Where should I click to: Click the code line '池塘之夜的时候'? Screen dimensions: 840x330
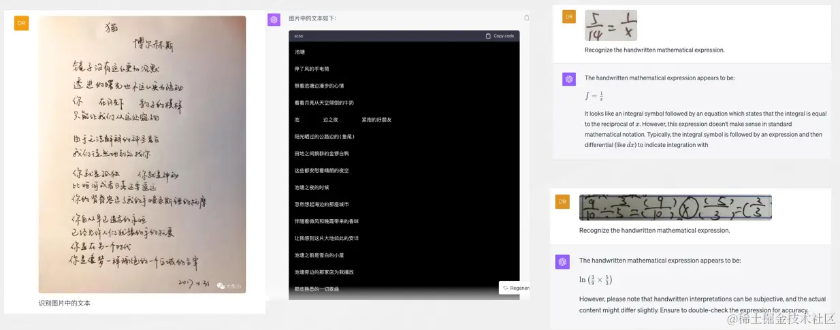312,188
